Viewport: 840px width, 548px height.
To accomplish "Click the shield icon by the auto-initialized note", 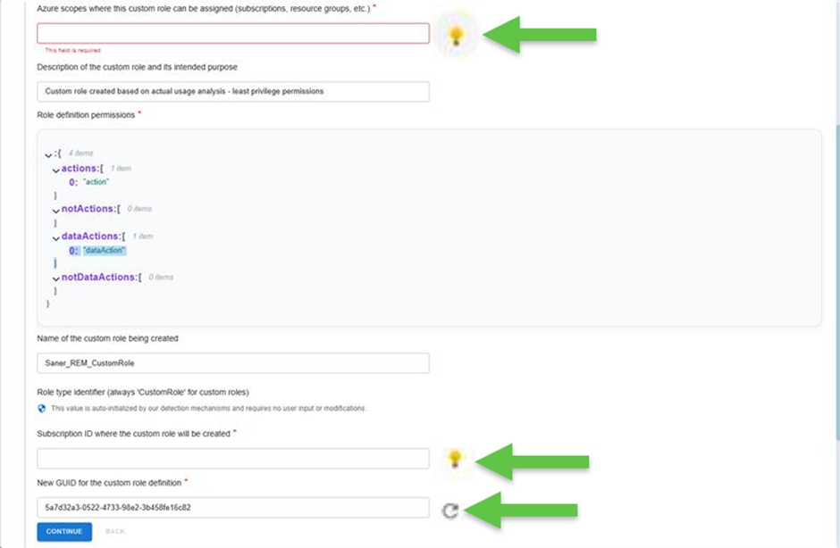I will pyautogui.click(x=42, y=408).
